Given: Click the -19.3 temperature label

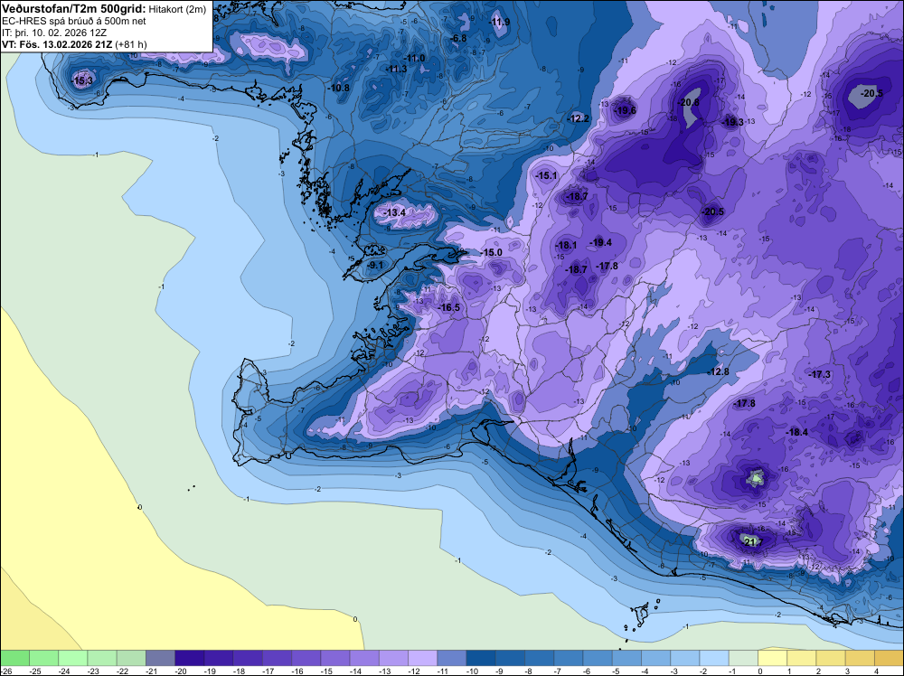Looking at the screenshot, I should pyautogui.click(x=733, y=122).
